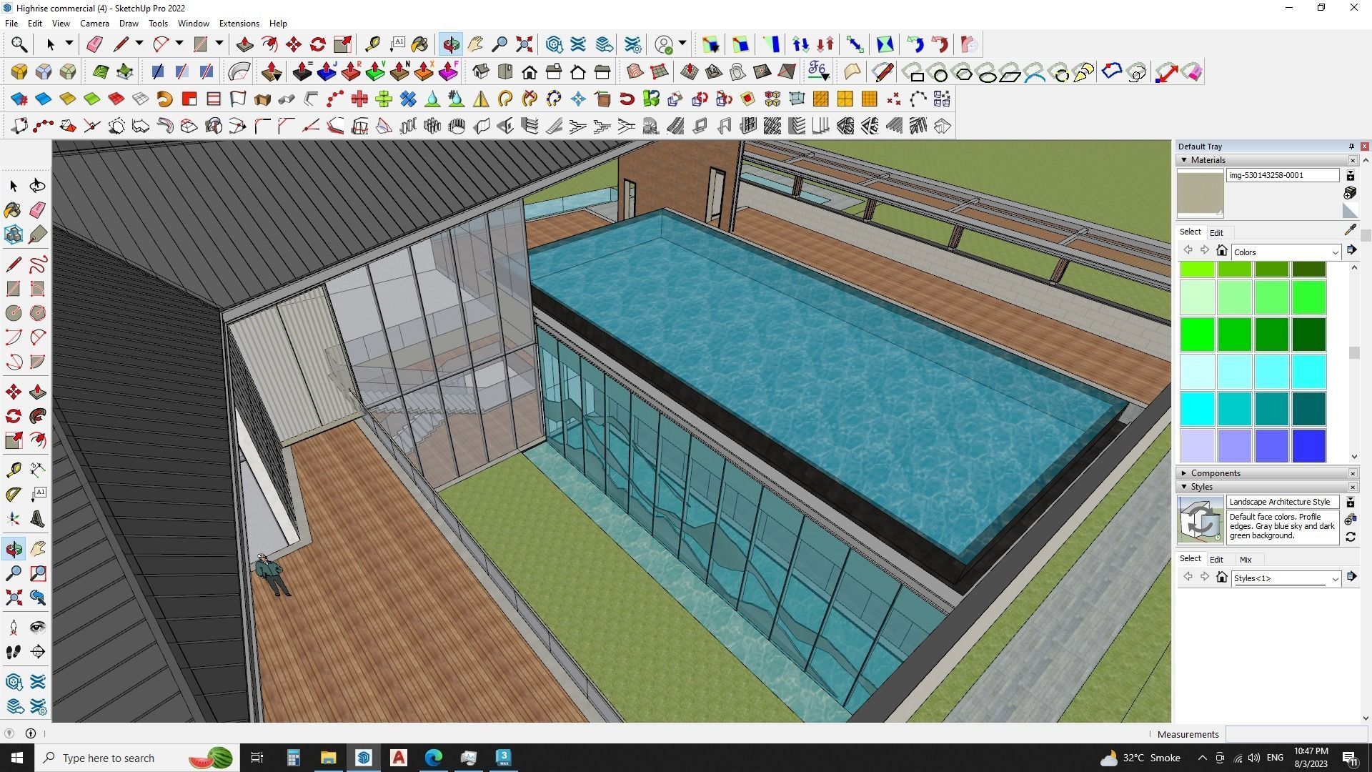Pick the Sample Paint eyedropper in Materials
Viewport: 1372px width, 772px height.
tap(1350, 230)
